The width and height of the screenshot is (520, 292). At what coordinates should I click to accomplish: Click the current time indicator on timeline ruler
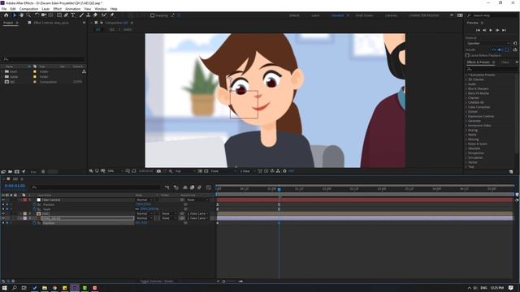[x=279, y=189]
